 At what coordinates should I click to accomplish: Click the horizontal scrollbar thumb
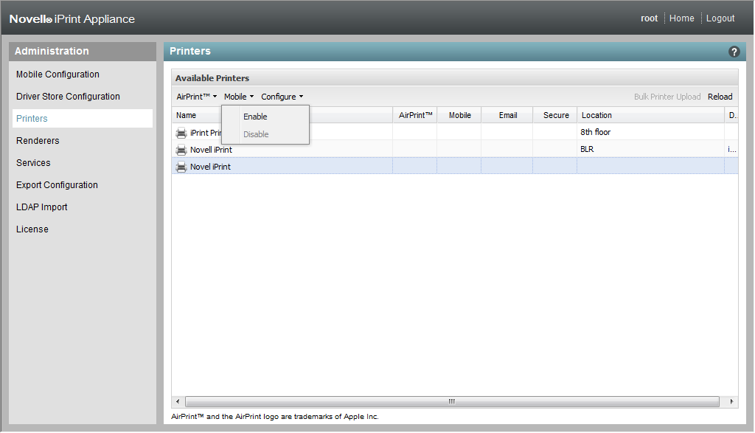(452, 401)
